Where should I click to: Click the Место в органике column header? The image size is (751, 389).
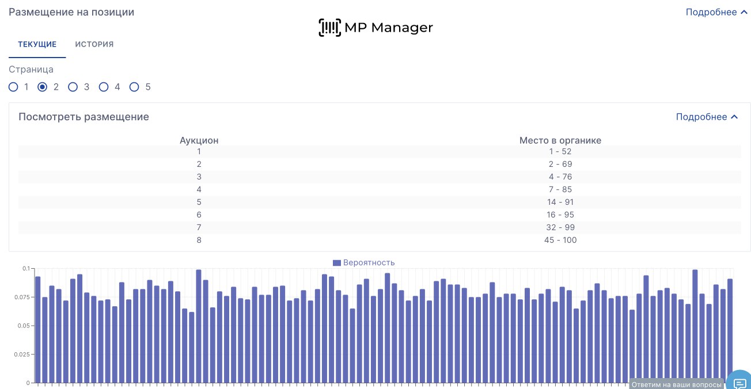point(560,140)
